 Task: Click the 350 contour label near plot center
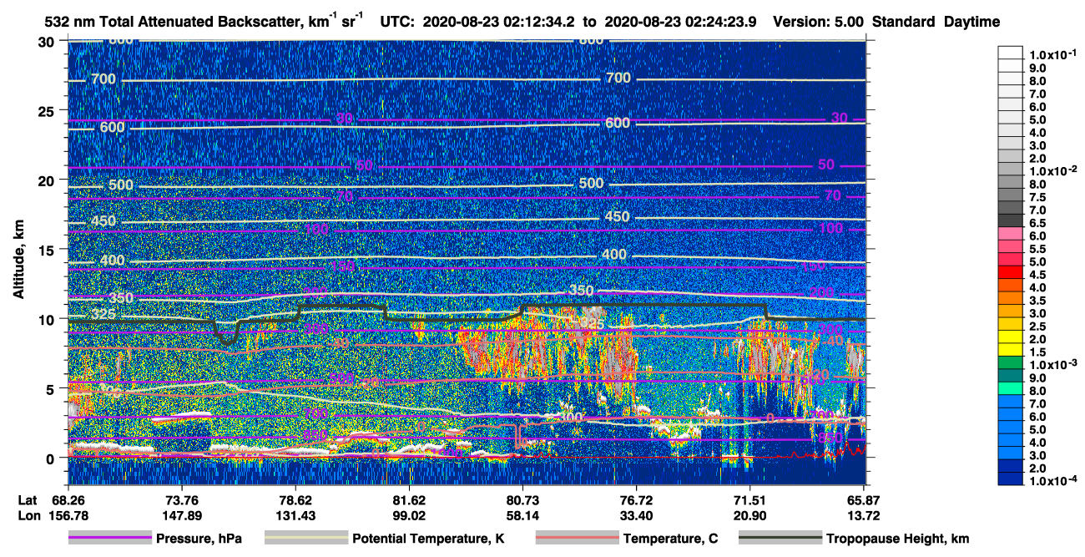(x=580, y=291)
